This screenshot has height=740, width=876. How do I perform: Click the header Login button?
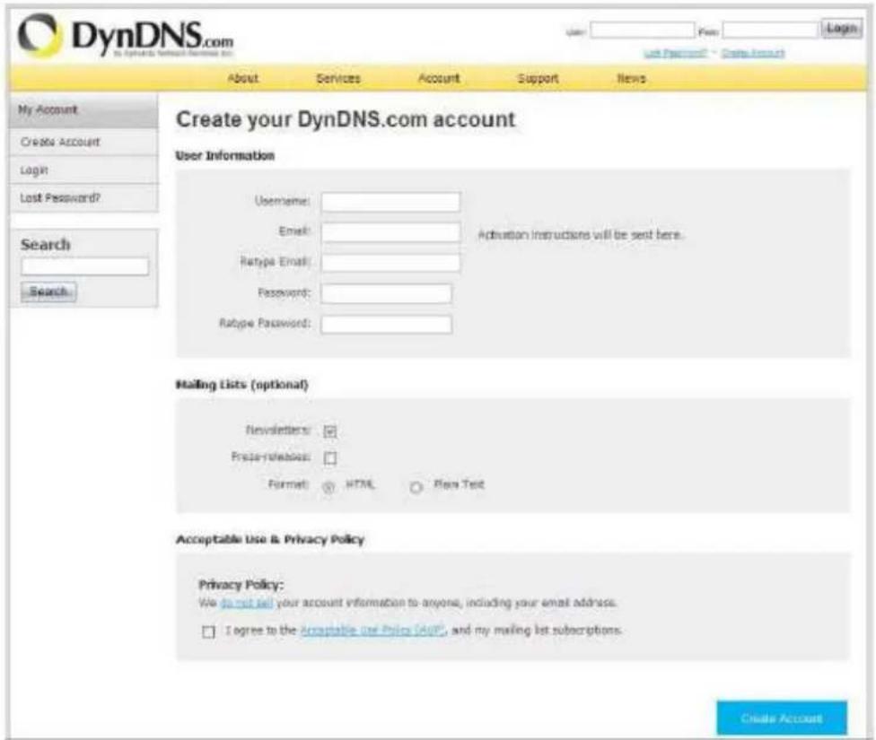841,29
